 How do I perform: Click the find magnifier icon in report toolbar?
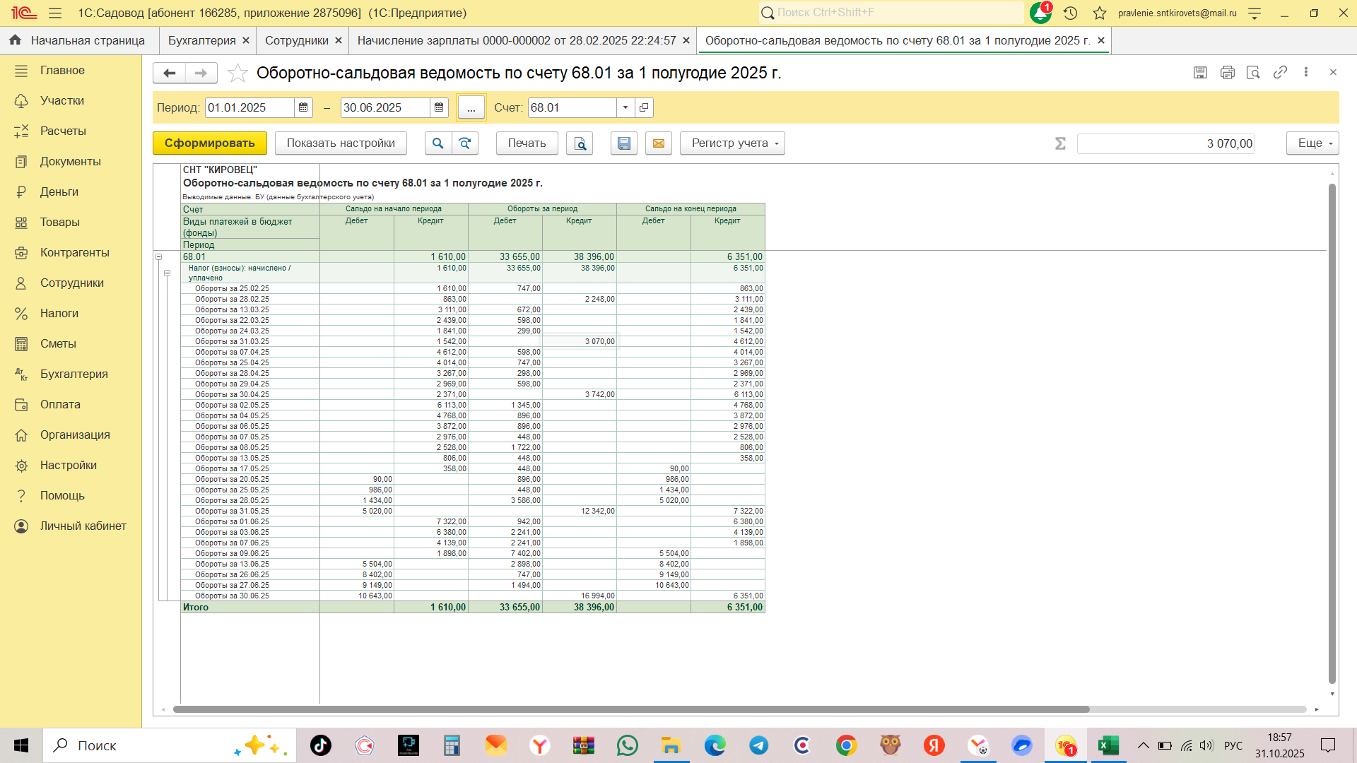pyautogui.click(x=437, y=143)
